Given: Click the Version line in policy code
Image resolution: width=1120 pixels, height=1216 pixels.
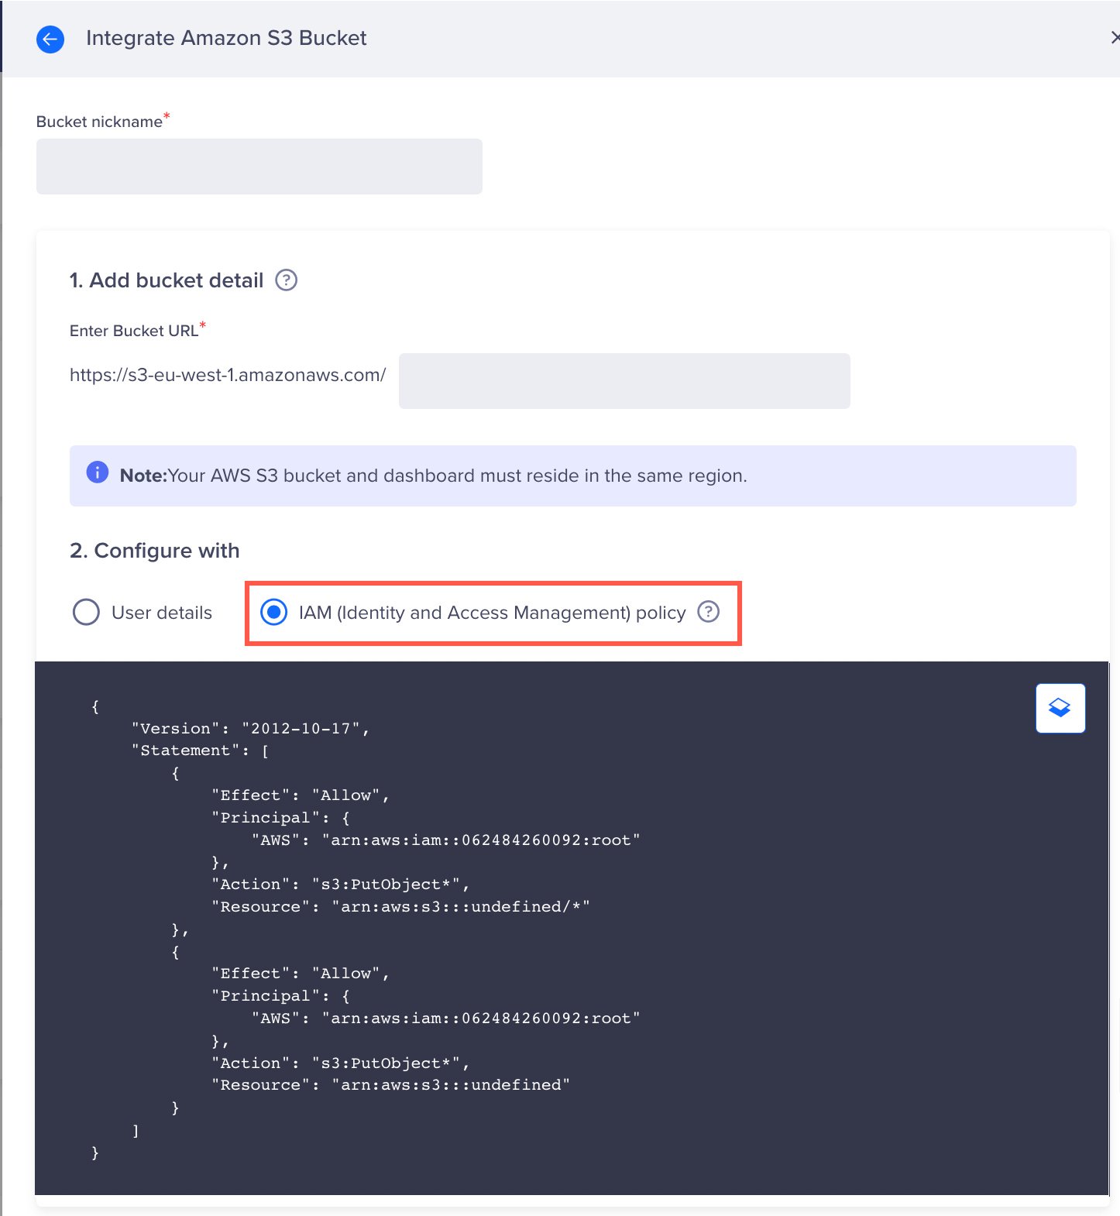Looking at the screenshot, I should click(x=250, y=728).
